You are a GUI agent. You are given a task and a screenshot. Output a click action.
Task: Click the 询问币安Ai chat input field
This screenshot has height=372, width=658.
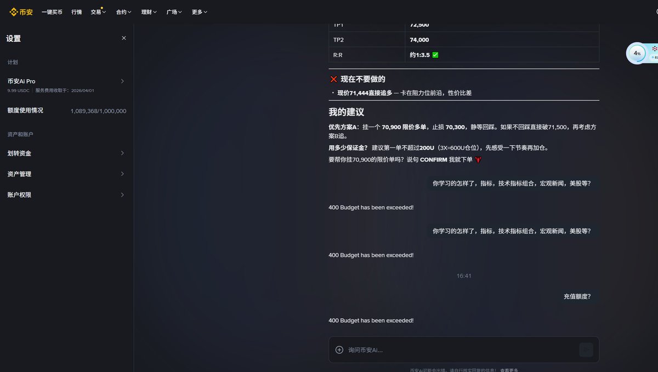click(439, 349)
